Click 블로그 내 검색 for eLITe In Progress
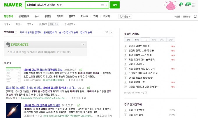The height and width of the screenshot is (118, 198). [x=75, y=80]
